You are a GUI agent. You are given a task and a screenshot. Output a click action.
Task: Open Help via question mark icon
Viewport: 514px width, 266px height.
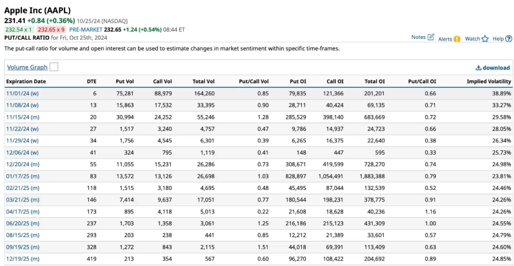click(x=509, y=39)
